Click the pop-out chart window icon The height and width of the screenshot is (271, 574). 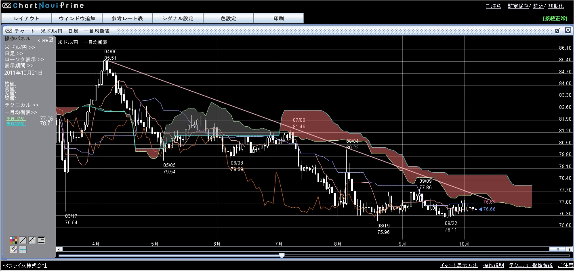557,31
